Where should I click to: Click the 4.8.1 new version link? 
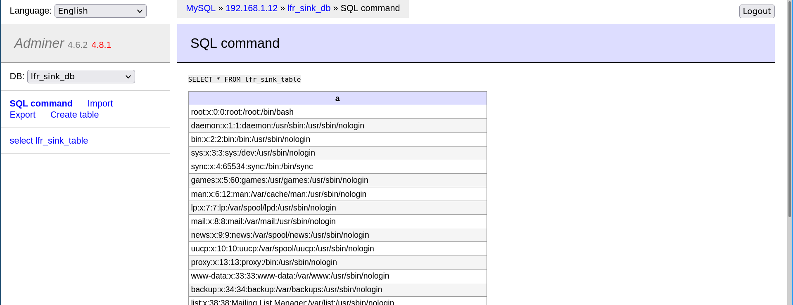point(101,45)
